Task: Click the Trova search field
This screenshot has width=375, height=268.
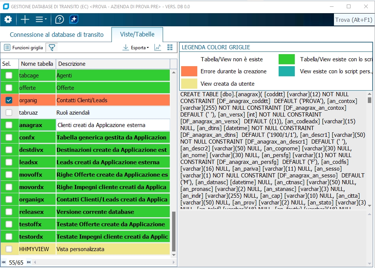Action: pos(354,20)
